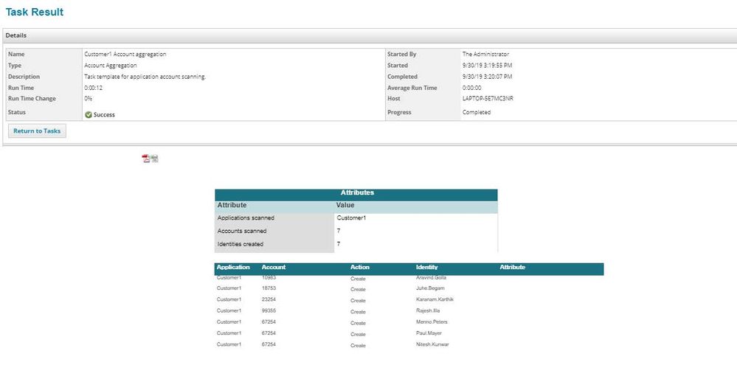This screenshot has height=376, width=737.
Task: Select account number 23254
Action: click(x=269, y=299)
